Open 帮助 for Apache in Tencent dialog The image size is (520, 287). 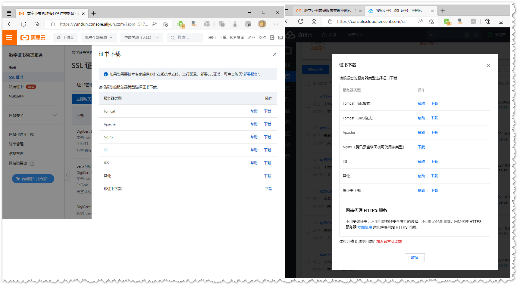click(421, 133)
